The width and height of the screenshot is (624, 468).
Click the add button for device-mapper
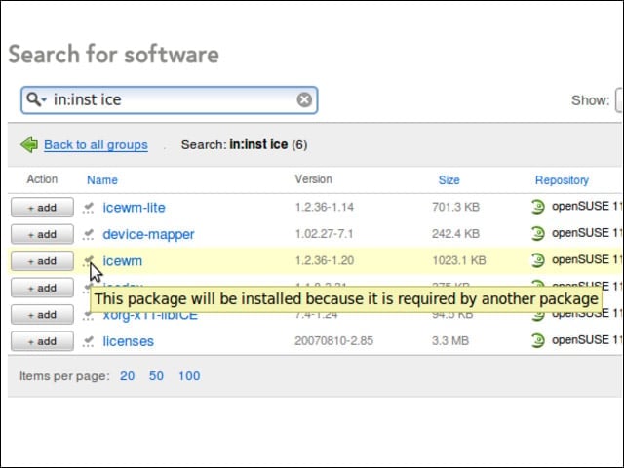point(42,234)
